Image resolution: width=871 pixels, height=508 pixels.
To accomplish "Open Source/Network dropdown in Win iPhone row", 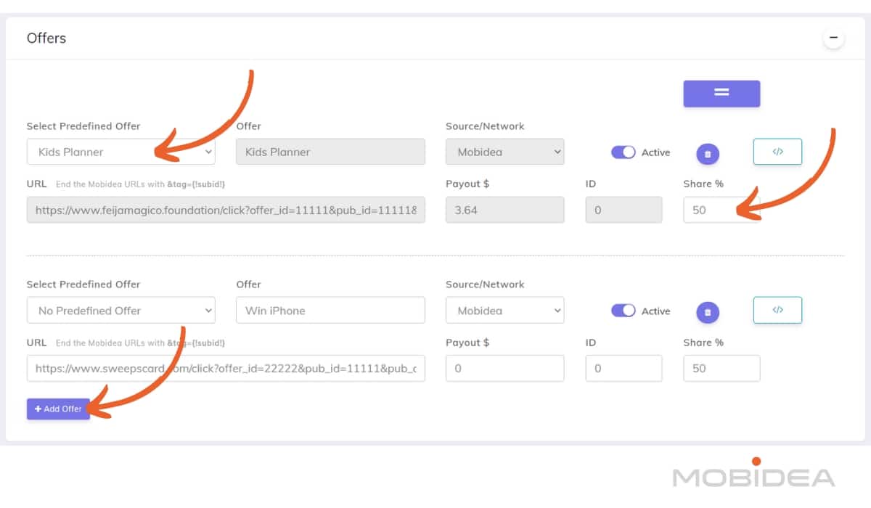I will (x=505, y=311).
